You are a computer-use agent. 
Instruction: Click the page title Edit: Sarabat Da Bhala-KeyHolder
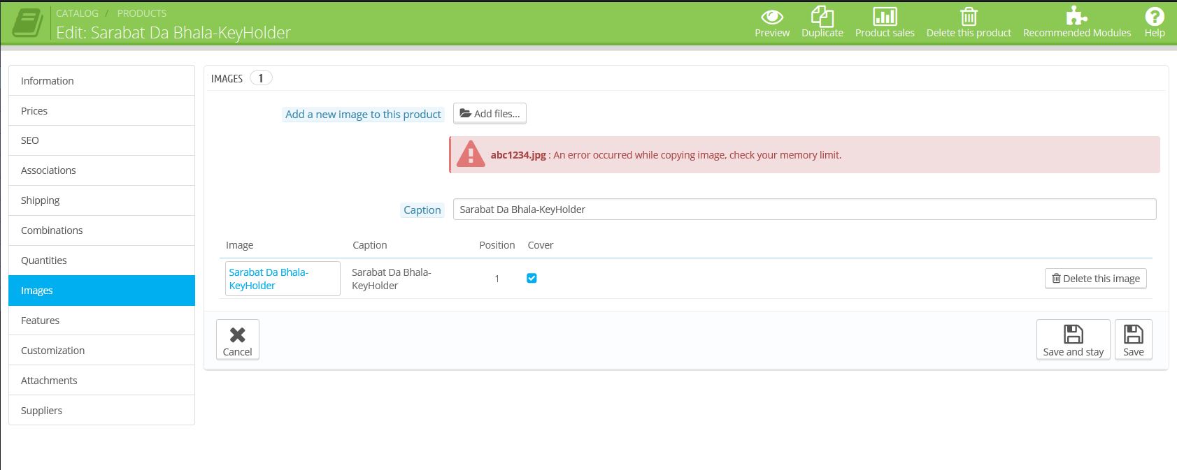[x=173, y=32]
